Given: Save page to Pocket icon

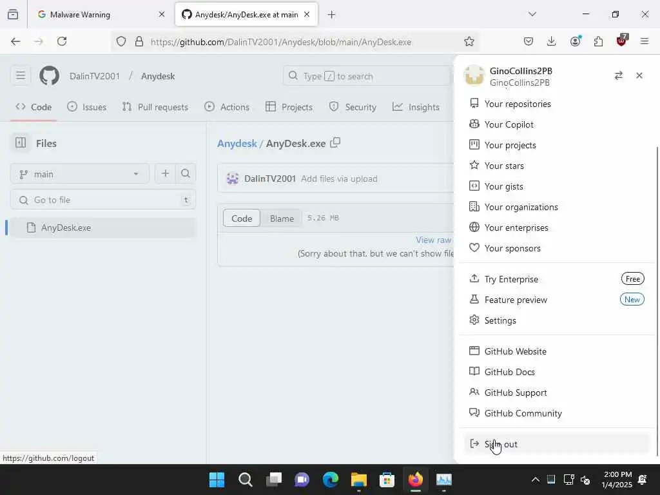Looking at the screenshot, I should pos(529,41).
